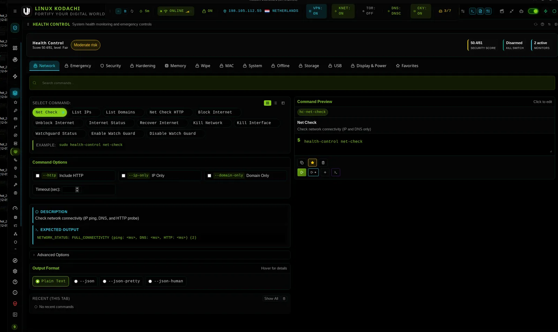
Task: Click the question mark help sidebar icon
Action: click(x=15, y=282)
